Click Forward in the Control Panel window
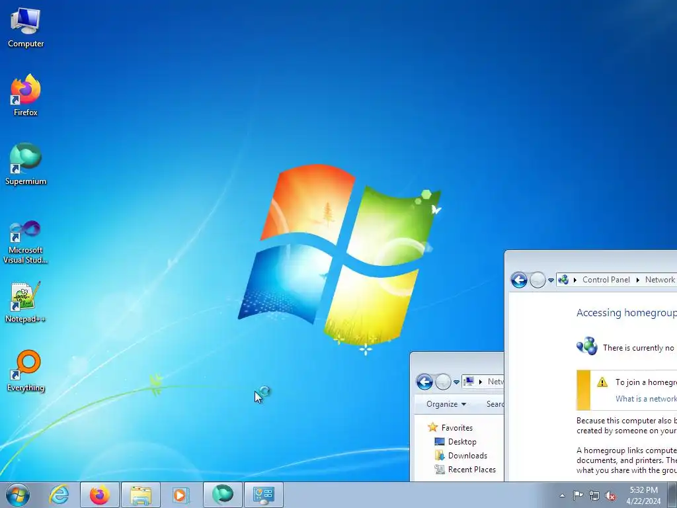677x508 pixels. point(538,280)
